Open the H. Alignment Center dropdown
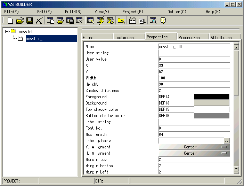 pos(194,153)
